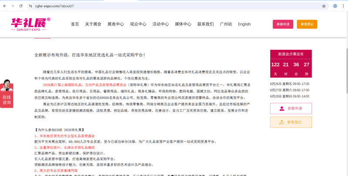Click the site info icon in address bar

click(30, 6)
